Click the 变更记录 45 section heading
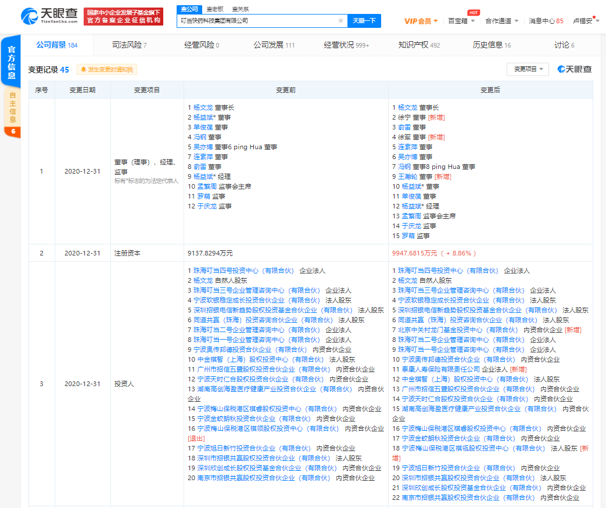This screenshot has height=508, width=606. click(48, 70)
